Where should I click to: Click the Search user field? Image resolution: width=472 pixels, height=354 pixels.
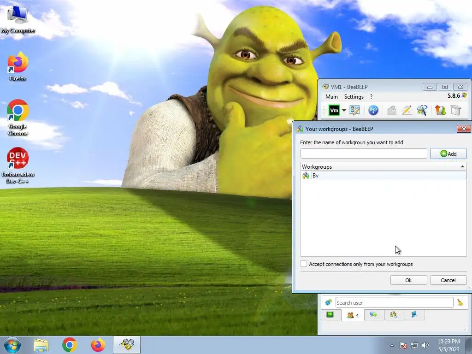(394, 302)
